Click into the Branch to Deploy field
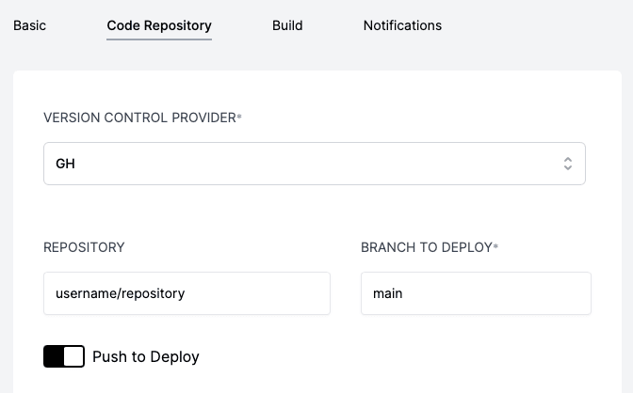Image resolution: width=633 pixels, height=393 pixels. (x=476, y=293)
